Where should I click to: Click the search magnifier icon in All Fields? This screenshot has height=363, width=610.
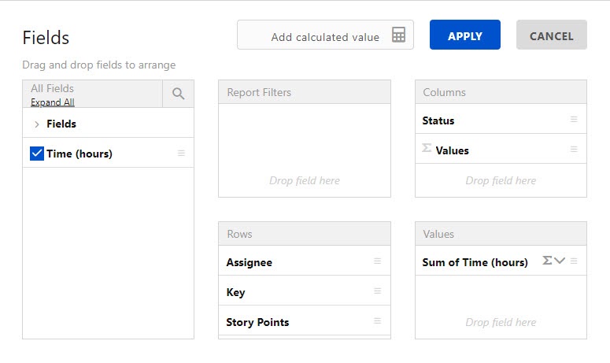178,94
